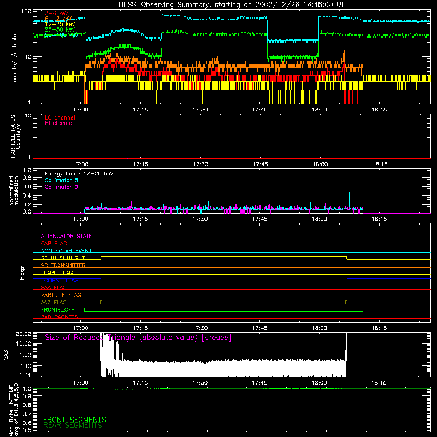
Task: Click the ECLIPSE FLAG label
Action: point(60,280)
